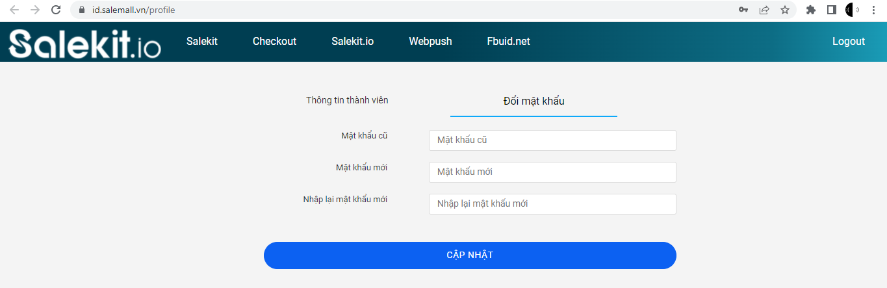Open the saved passwords key icon
This screenshot has height=288, width=887.
[743, 10]
